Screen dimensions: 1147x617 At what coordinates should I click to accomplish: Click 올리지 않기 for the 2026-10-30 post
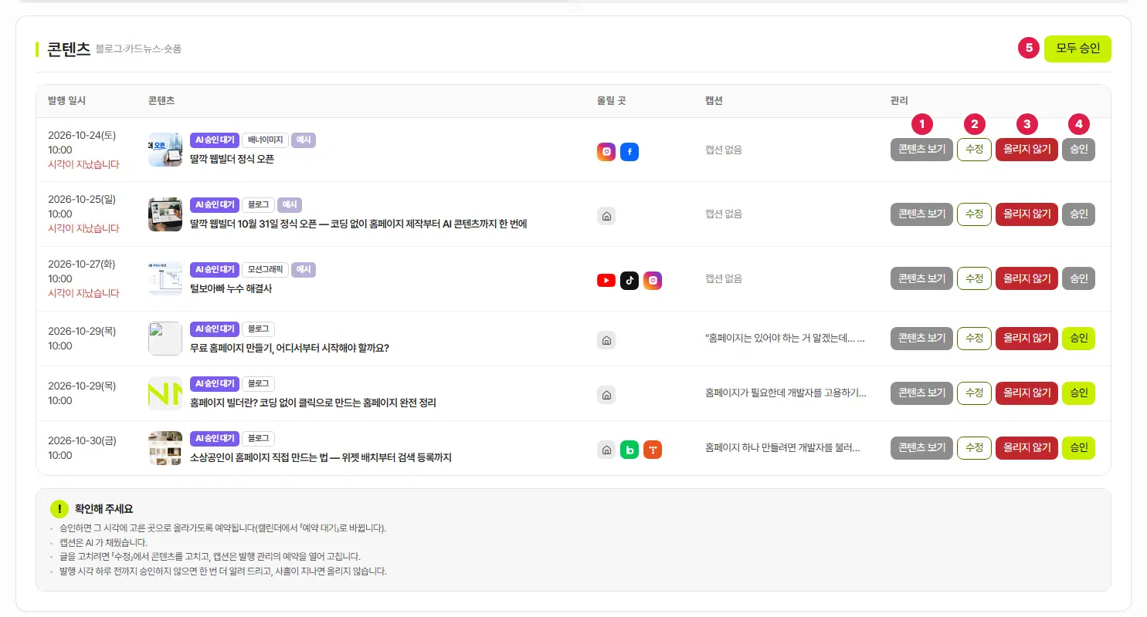pyautogui.click(x=1027, y=448)
